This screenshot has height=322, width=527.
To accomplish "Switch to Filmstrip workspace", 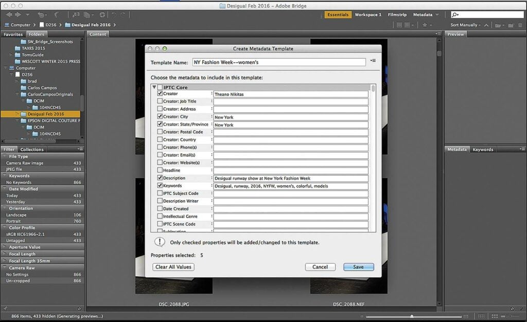I will click(x=397, y=15).
